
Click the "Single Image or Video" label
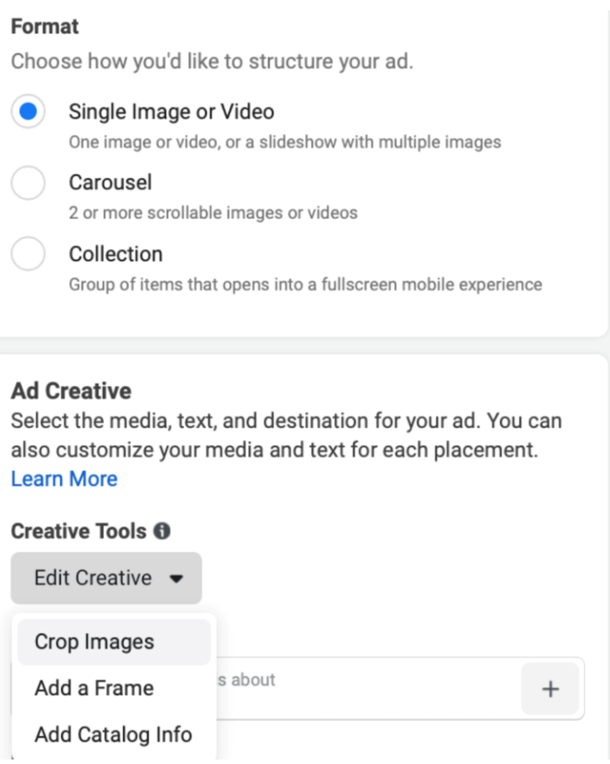pyautogui.click(x=172, y=112)
